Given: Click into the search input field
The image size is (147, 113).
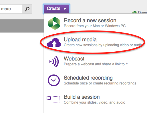Looking at the screenshot, I should [x=11, y=9].
